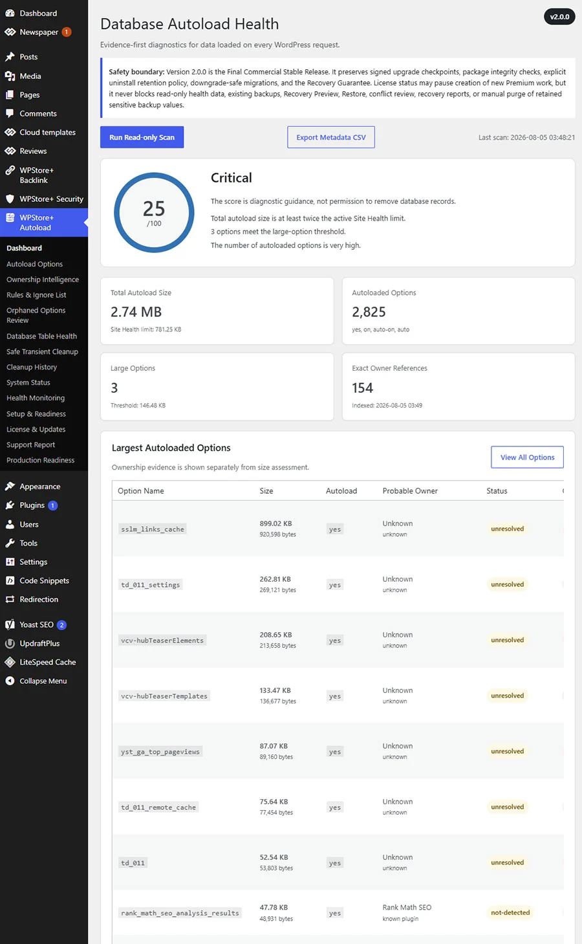
Task: Click the WPStore+ Security shield icon
Action: pyautogui.click(x=10, y=199)
